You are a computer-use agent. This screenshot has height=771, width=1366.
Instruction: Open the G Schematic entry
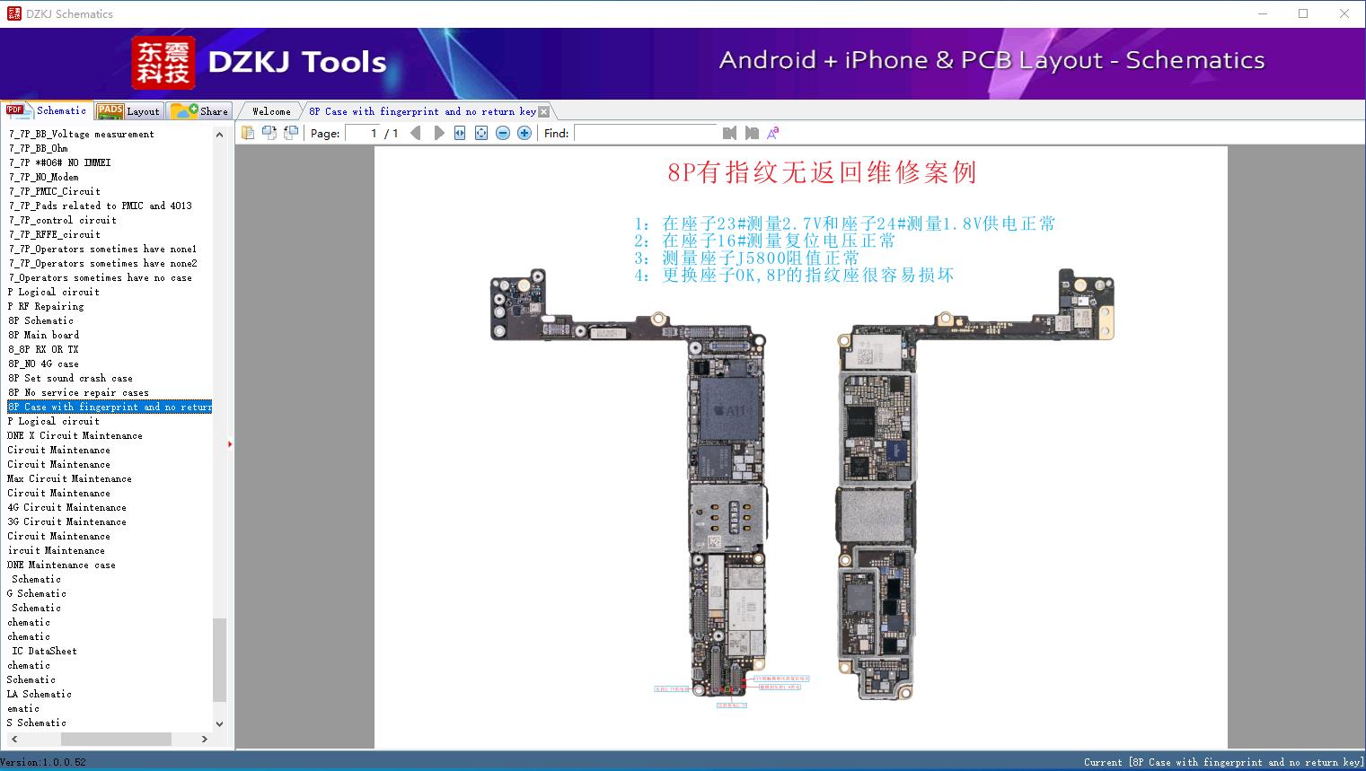click(x=37, y=593)
